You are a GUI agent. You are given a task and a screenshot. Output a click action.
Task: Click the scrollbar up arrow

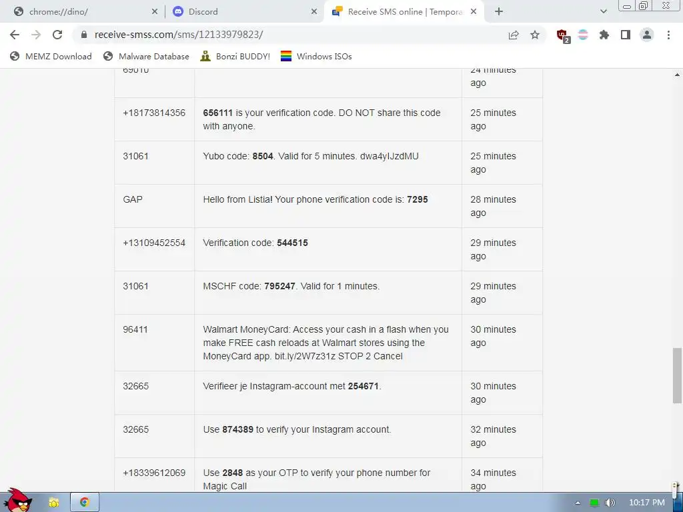[677, 75]
